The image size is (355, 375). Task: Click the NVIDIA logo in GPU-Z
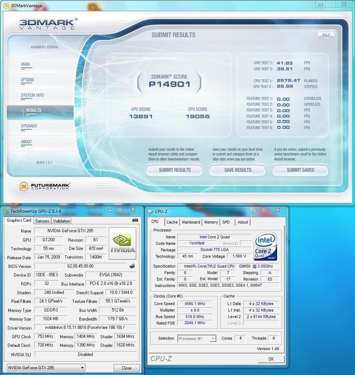(x=123, y=244)
